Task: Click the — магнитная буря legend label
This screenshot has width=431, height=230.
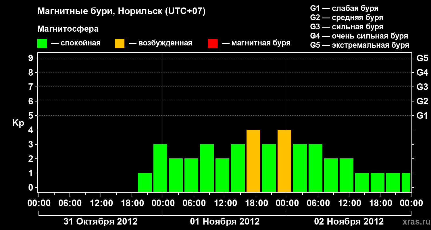Action: pyautogui.click(x=256, y=43)
